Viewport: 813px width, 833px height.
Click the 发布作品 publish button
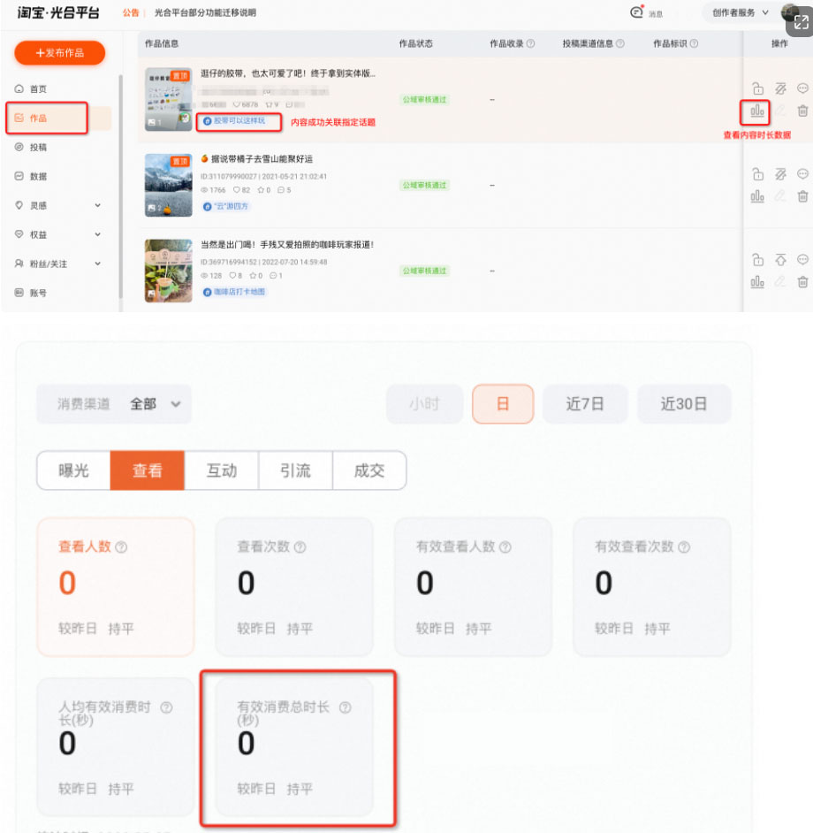58,53
